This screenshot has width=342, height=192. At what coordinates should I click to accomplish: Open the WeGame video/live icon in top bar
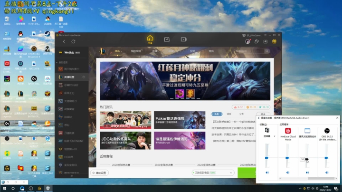pyautogui.click(x=184, y=39)
